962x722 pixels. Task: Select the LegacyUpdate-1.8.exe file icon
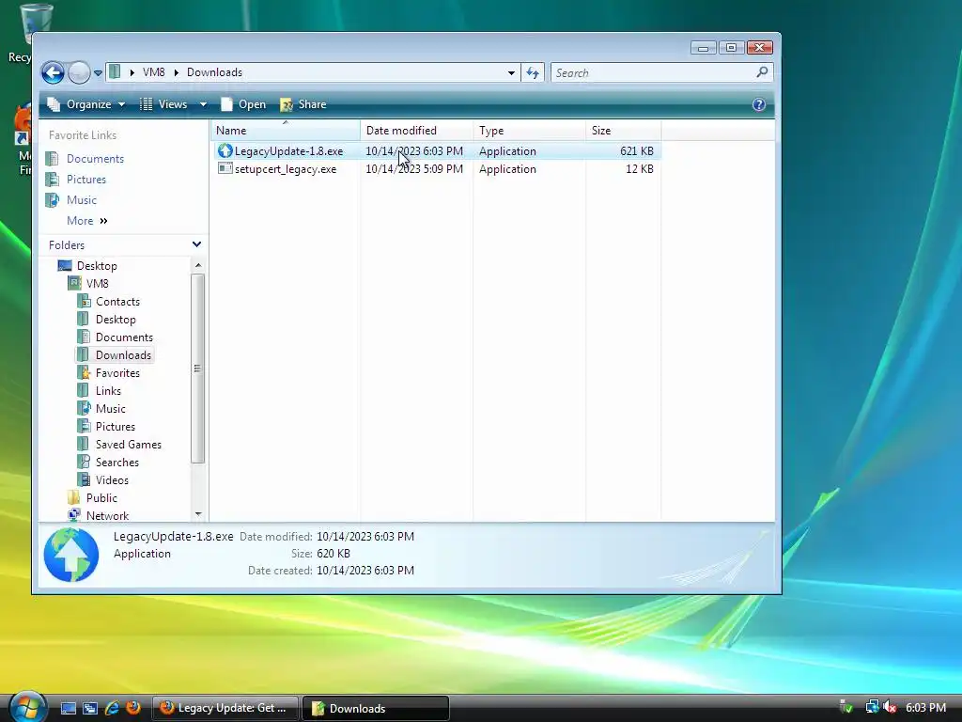click(x=225, y=150)
